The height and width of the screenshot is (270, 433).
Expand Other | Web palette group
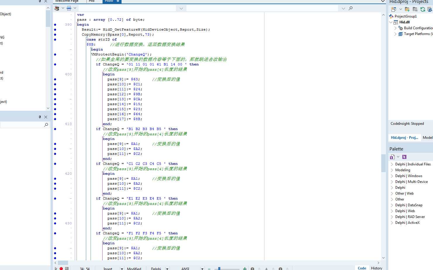[392, 193]
